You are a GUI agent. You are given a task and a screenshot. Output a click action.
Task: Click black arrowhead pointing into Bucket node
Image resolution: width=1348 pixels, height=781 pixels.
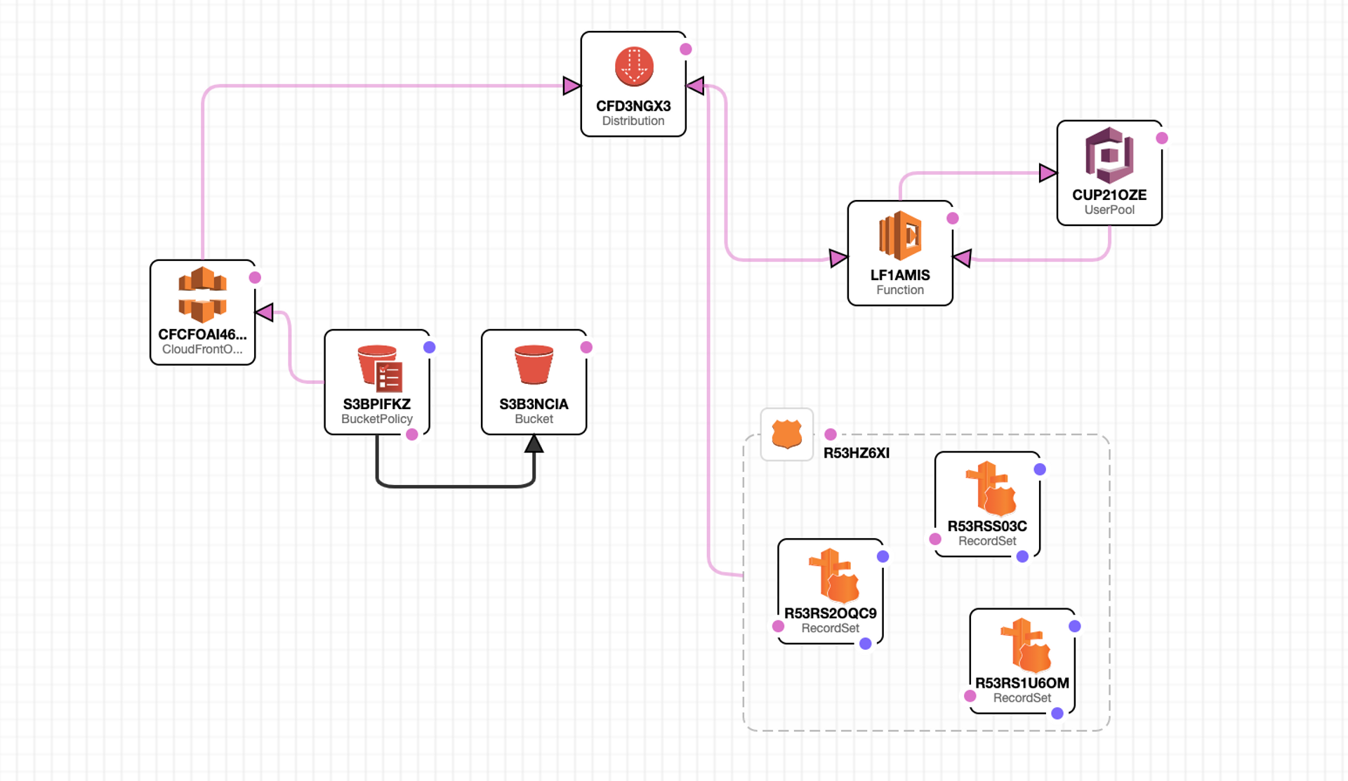534,443
